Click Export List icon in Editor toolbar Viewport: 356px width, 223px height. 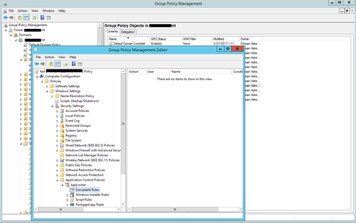pos(66,64)
